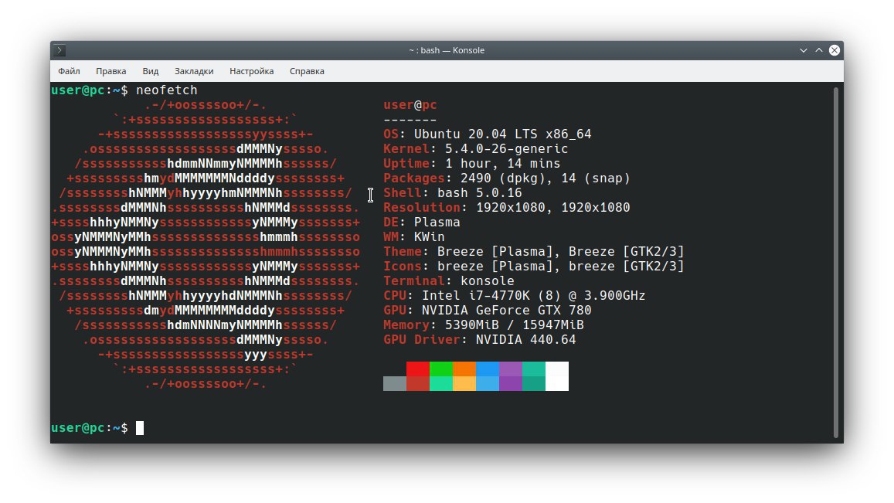The height and width of the screenshot is (503, 894).
Task: Click the user@pc header above the dashes
Action: [x=410, y=105]
